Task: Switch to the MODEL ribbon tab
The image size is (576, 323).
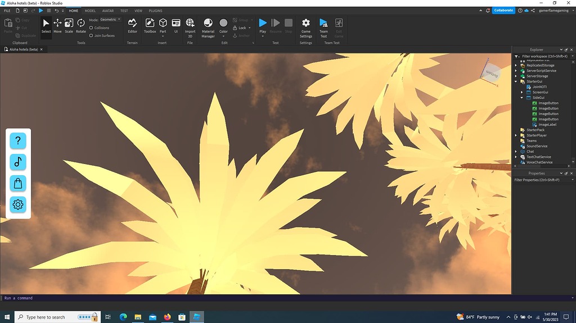Action: click(90, 11)
